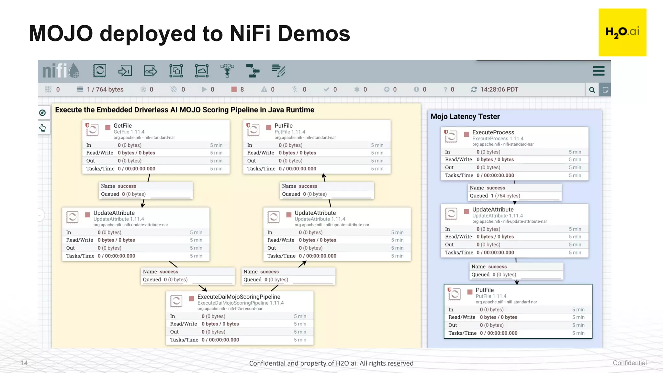Click the search magnifier icon
Viewport: 663px width, 373px height.
592,90
